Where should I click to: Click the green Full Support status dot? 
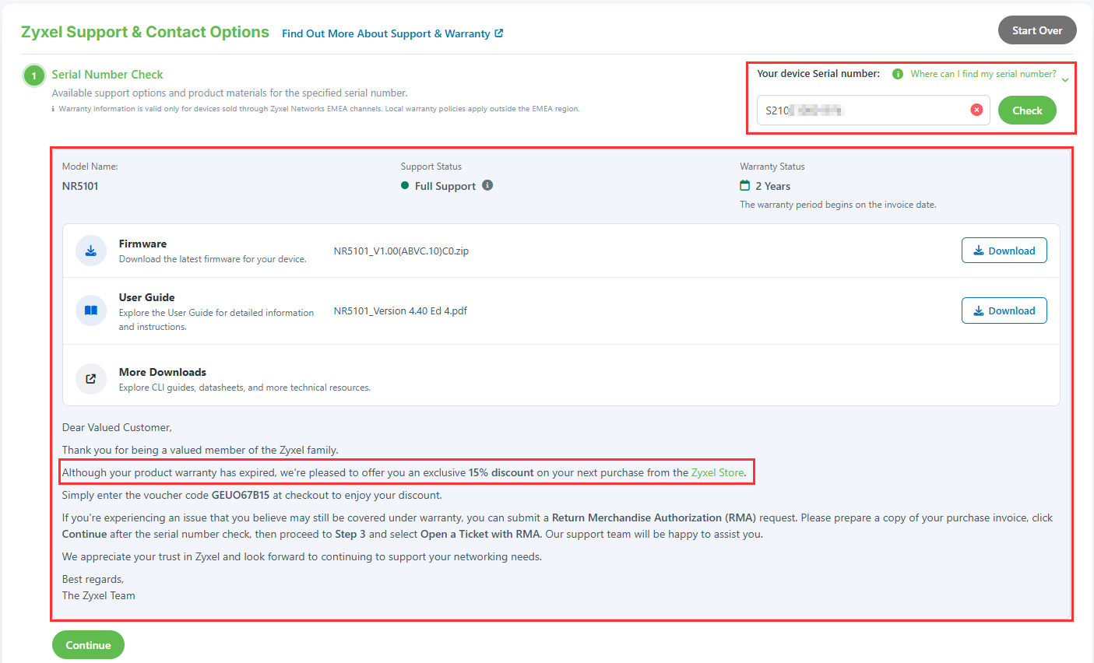click(x=405, y=185)
